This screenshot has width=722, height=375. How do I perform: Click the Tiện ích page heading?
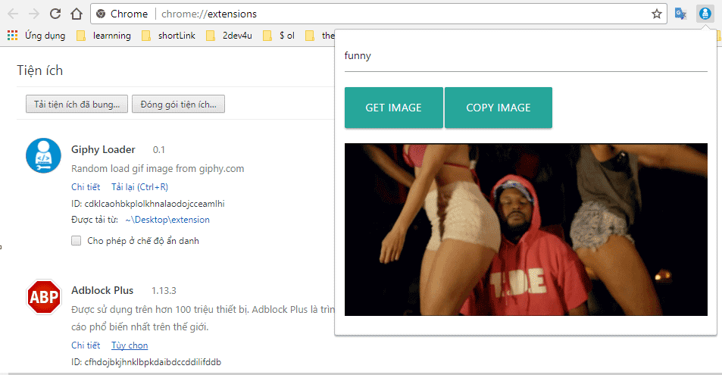[x=40, y=70]
